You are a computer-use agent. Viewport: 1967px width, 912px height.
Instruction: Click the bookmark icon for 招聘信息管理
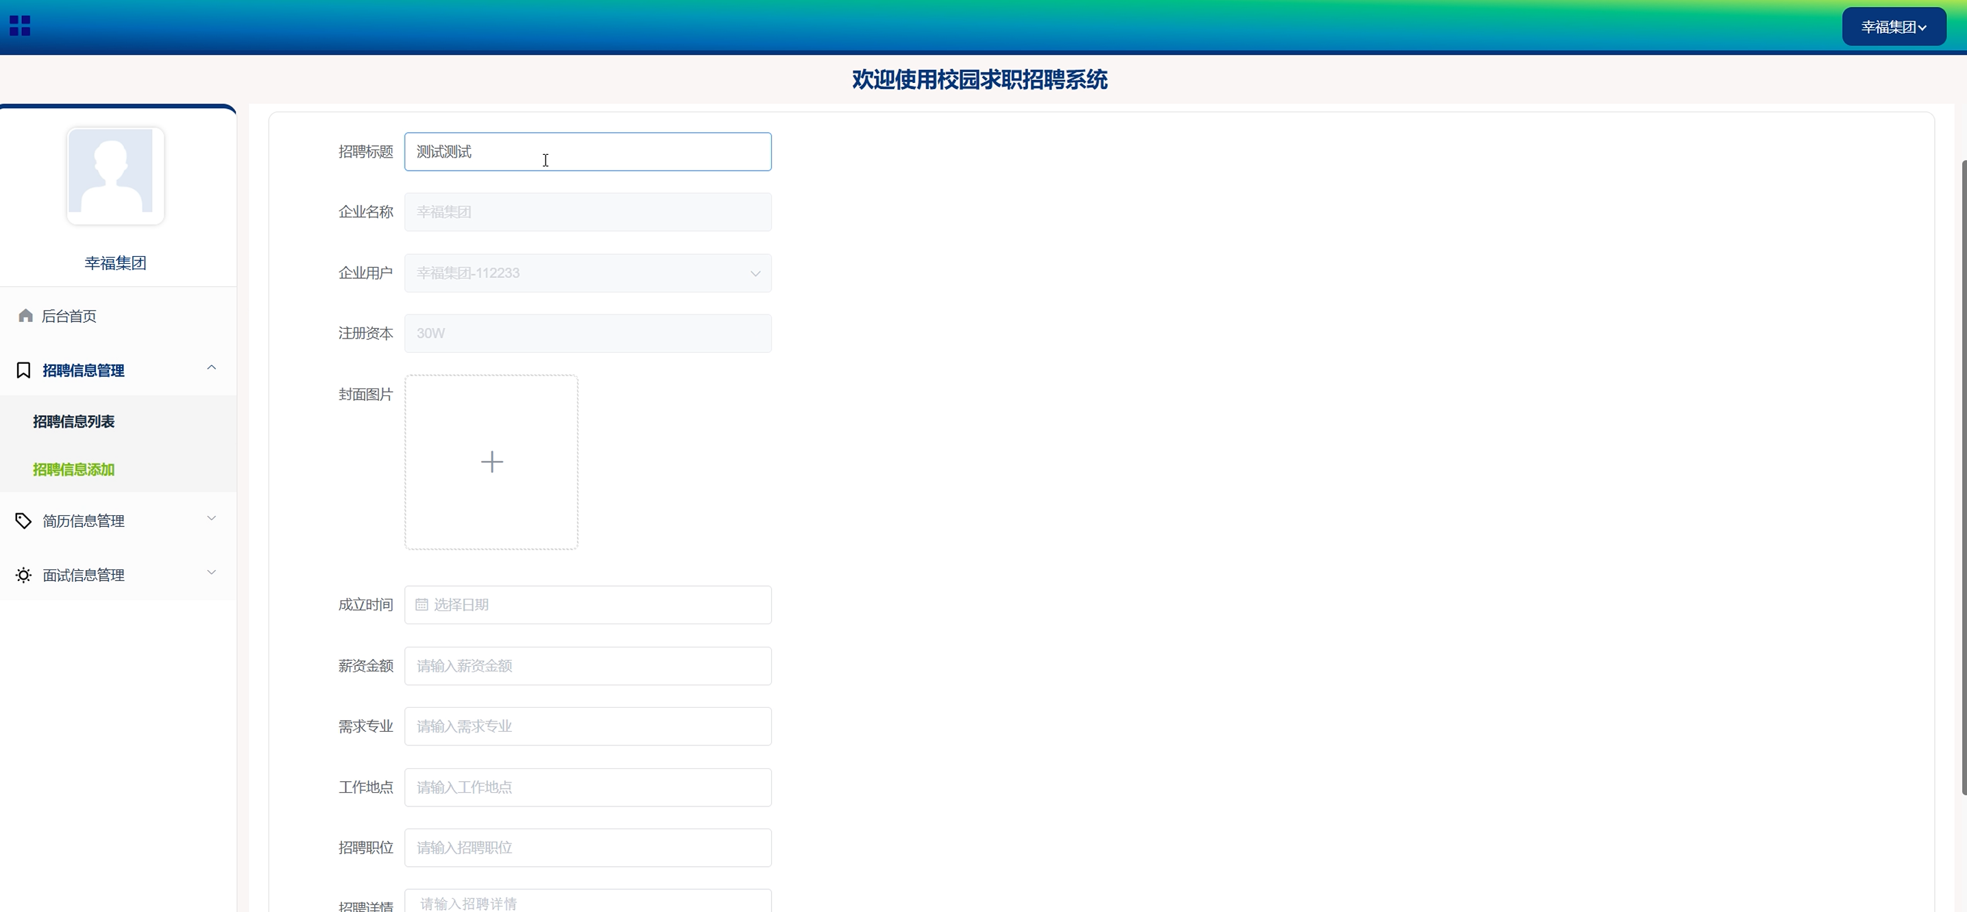pos(24,370)
